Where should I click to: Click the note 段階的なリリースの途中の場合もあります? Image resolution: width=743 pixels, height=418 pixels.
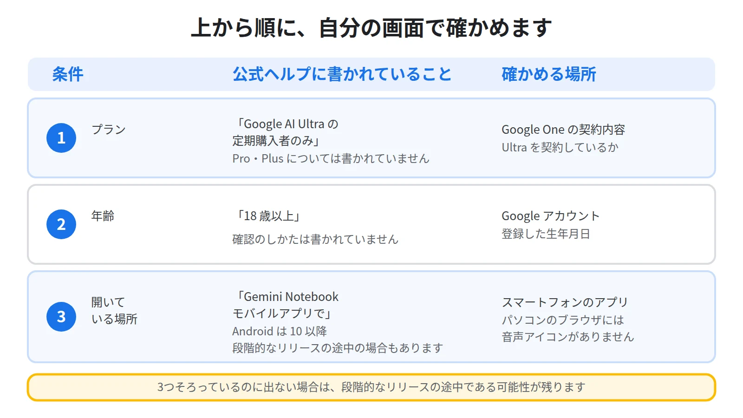pyautogui.click(x=338, y=348)
